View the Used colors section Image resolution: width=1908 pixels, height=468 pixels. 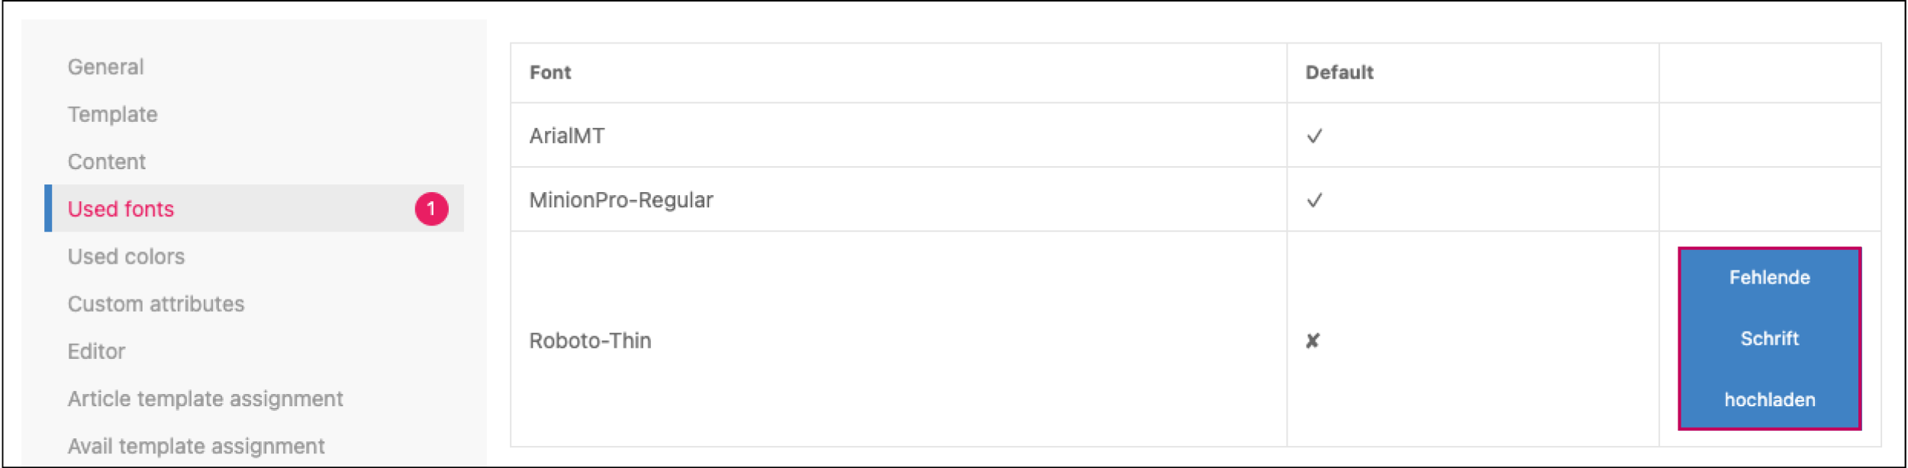point(126,256)
